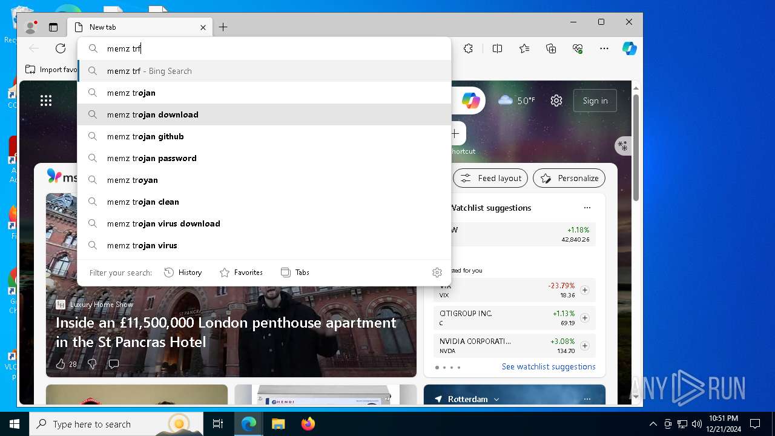Add NVIDIA Corporation to watchlist
Viewport: 775px width, 436px height.
coord(584,346)
